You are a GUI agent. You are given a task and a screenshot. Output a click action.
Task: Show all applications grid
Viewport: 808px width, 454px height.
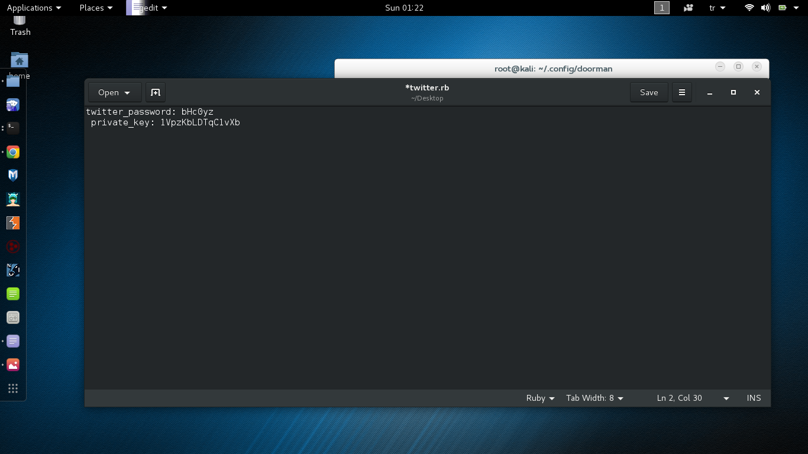(13, 388)
